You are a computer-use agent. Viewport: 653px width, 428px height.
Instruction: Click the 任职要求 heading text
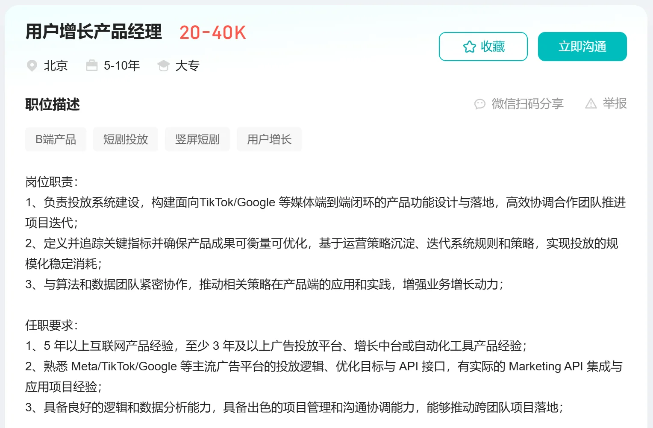52,325
